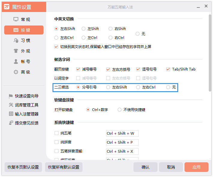The width and height of the screenshot is (213, 177).
Task: Open 输入法管理器
Action: click(24, 114)
